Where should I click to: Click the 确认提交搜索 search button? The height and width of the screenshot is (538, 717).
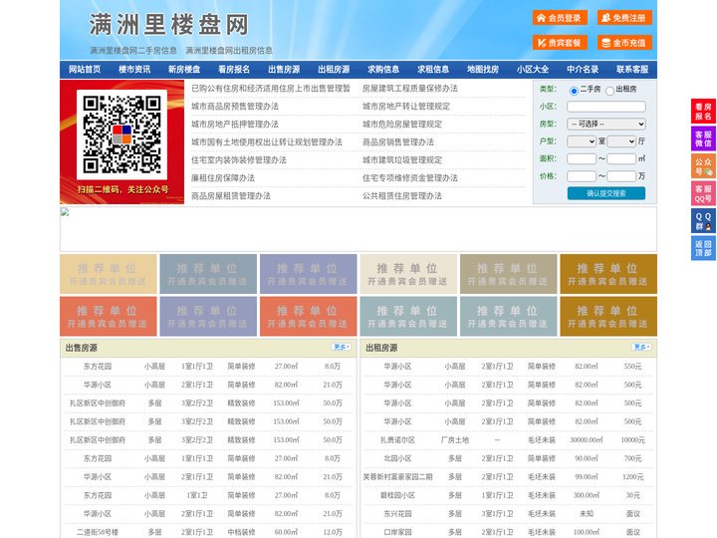(606, 193)
